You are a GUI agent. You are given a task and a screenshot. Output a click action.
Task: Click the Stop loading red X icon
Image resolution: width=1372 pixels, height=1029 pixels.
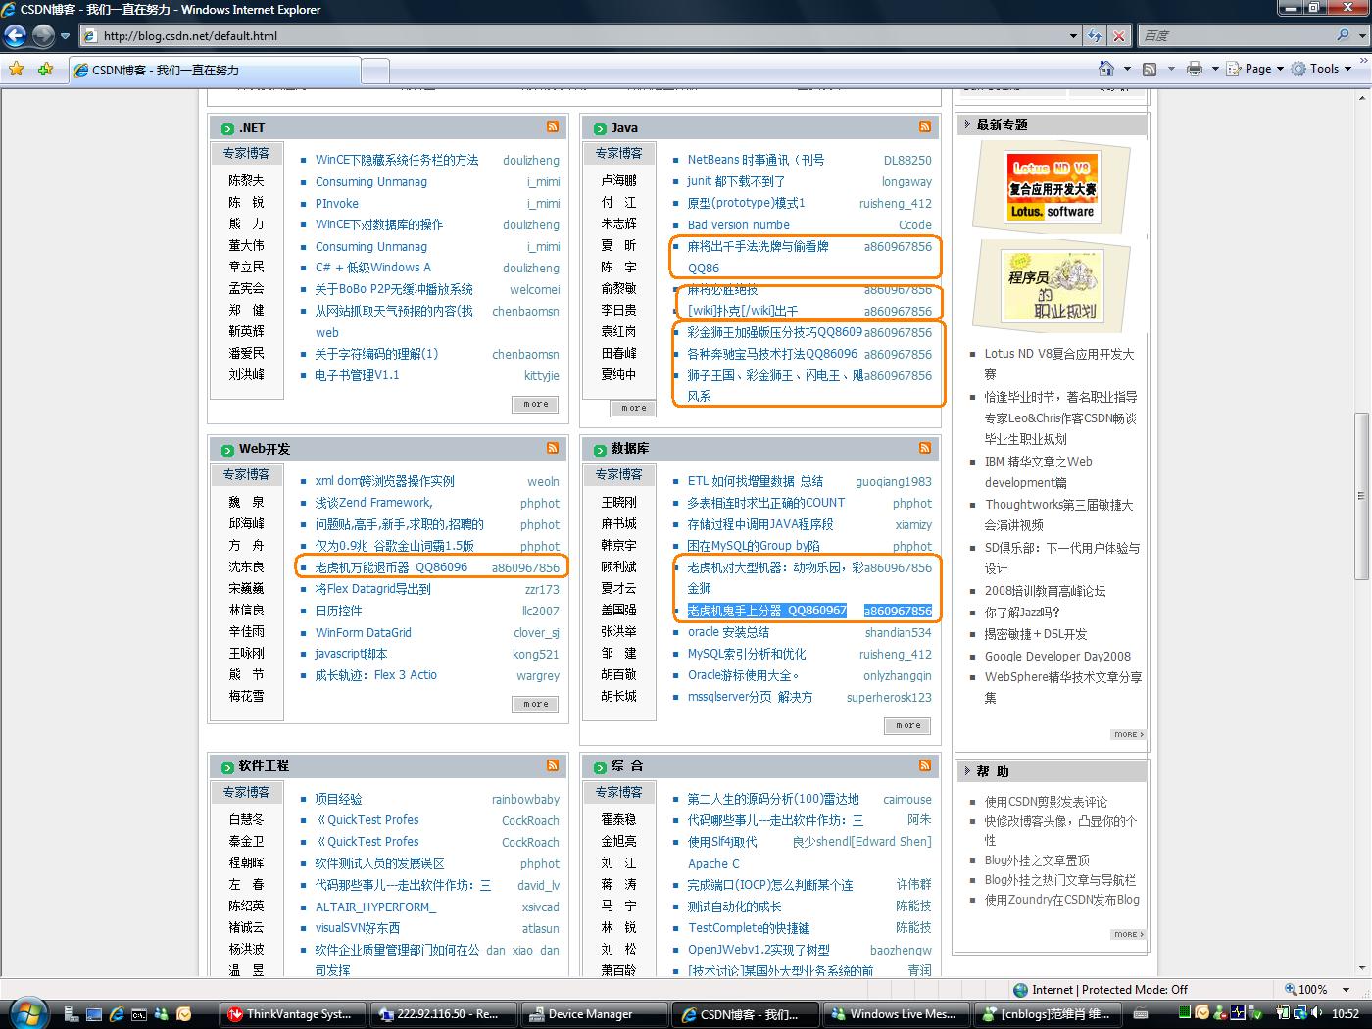pos(1119,36)
